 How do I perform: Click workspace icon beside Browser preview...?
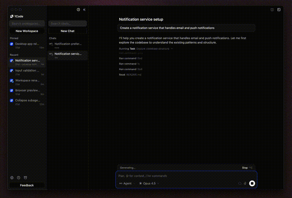click(x=12, y=91)
